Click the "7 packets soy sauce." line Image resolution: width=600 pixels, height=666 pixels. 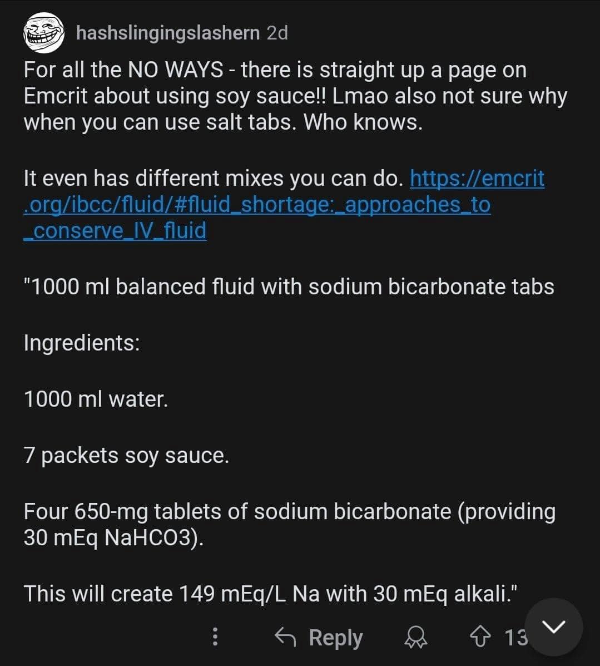click(126, 455)
